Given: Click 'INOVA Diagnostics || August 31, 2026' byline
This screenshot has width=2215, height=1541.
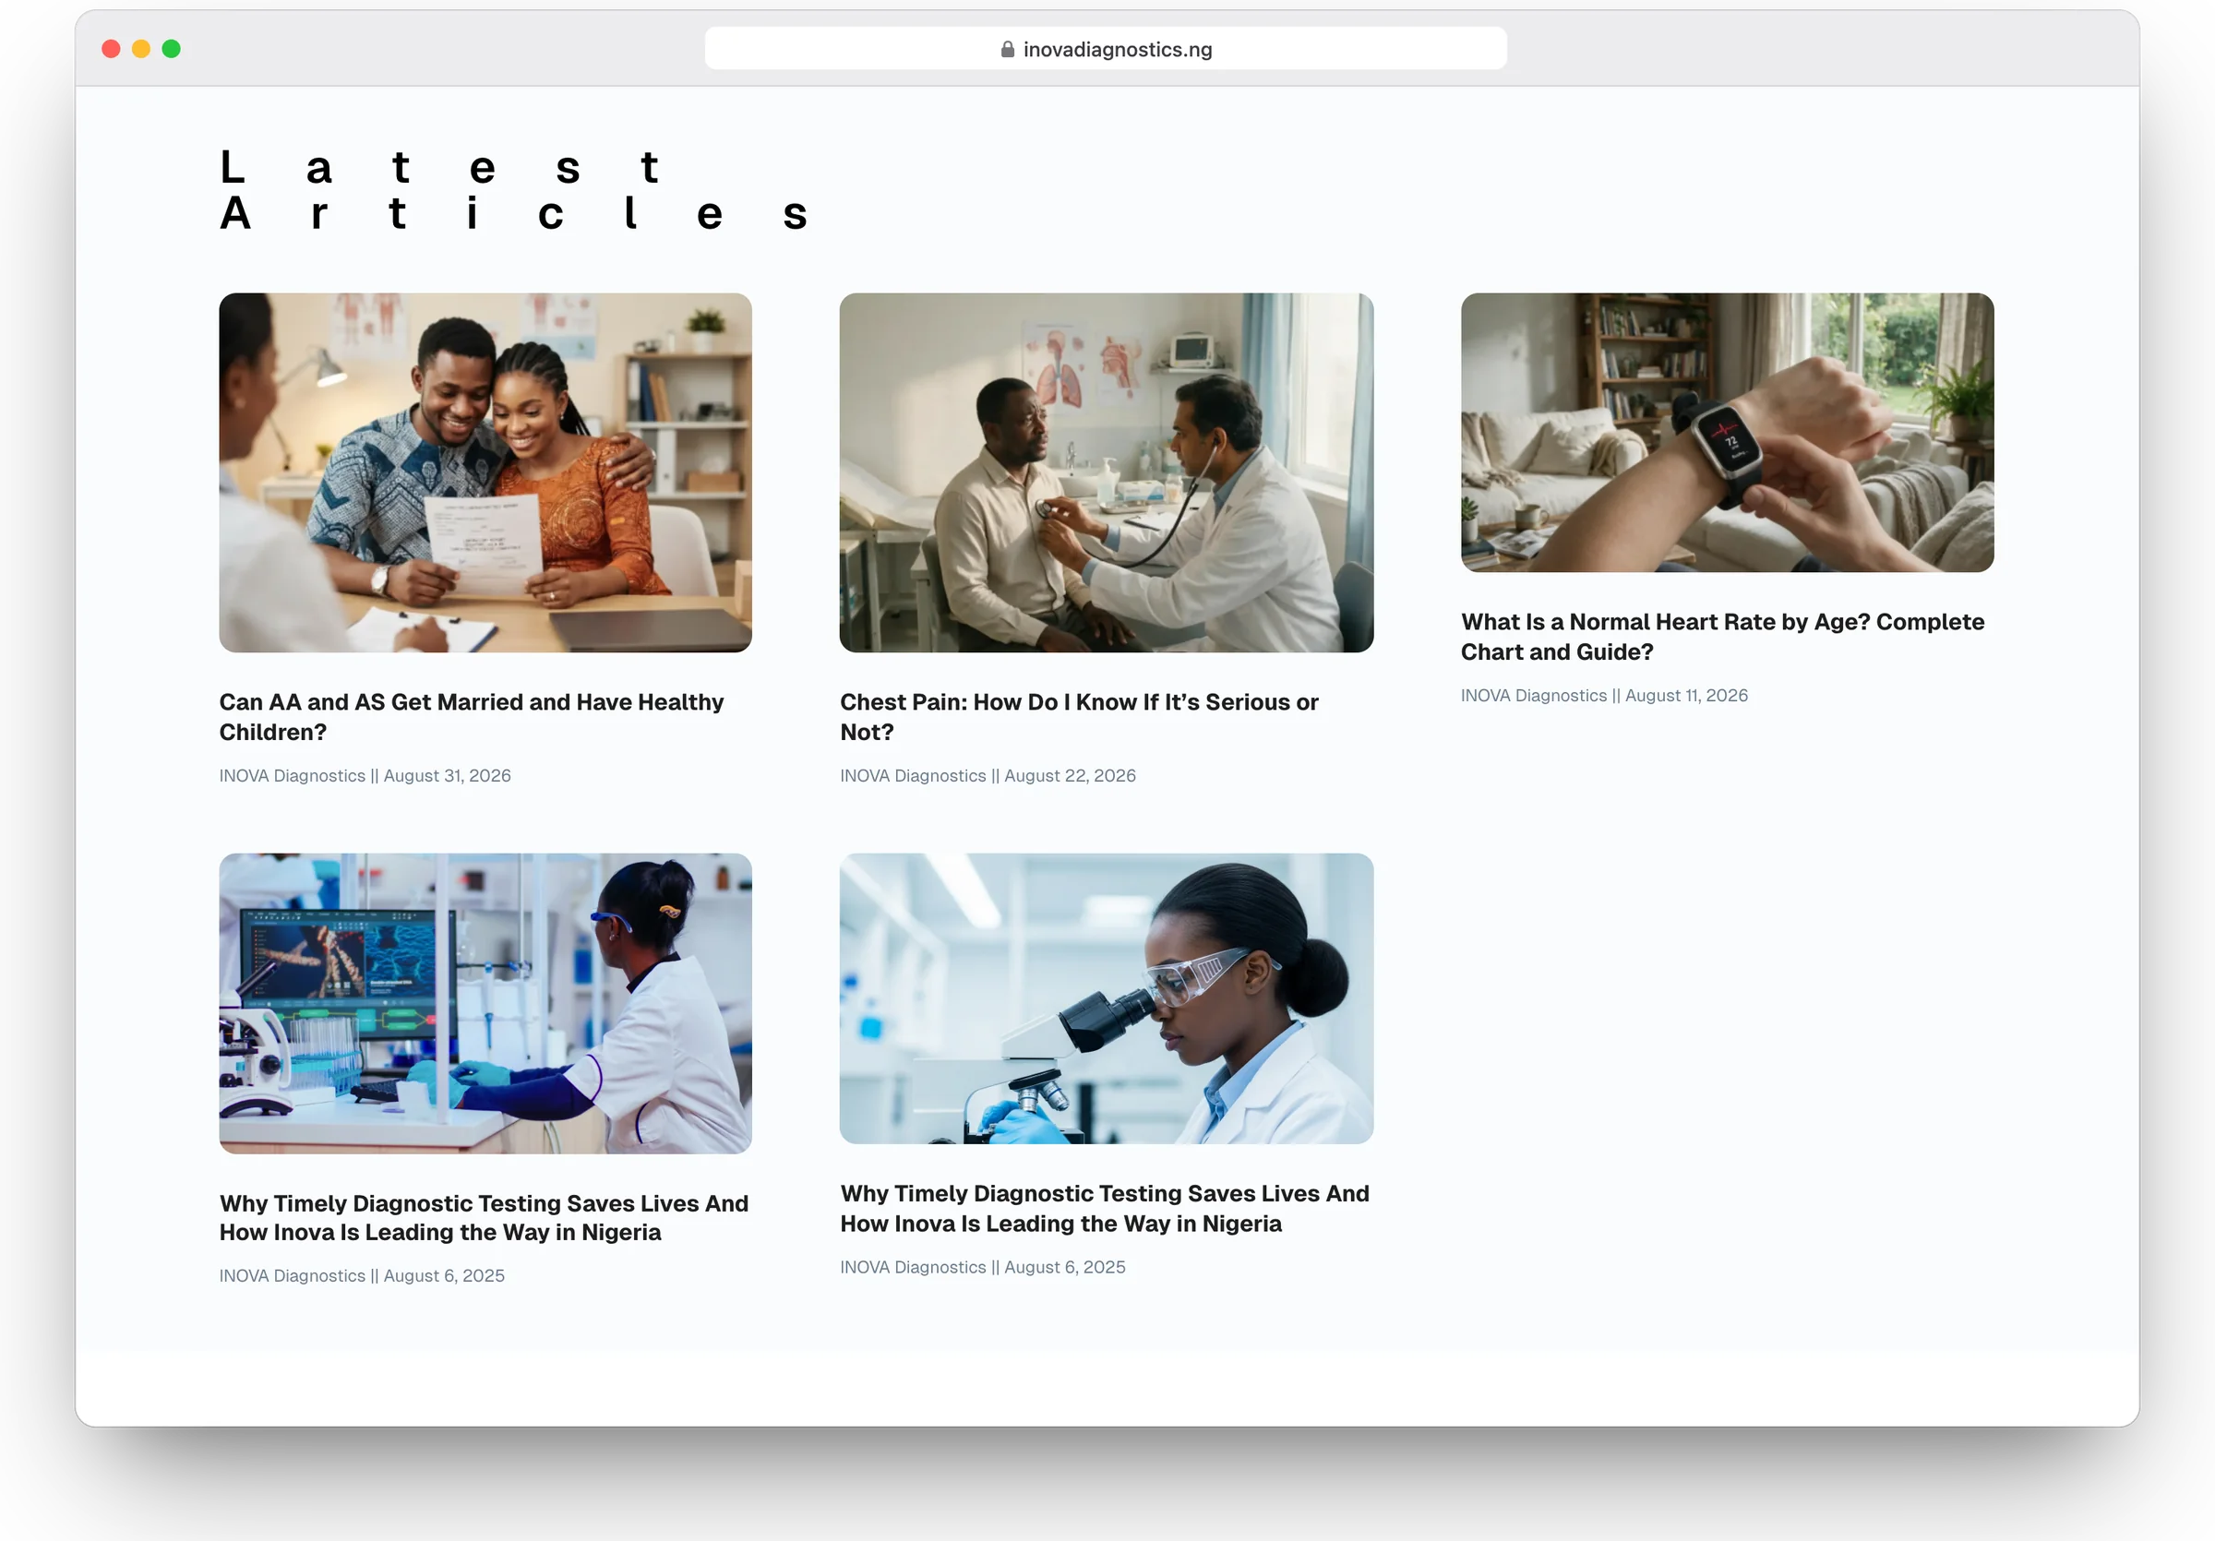Looking at the screenshot, I should [x=365, y=775].
